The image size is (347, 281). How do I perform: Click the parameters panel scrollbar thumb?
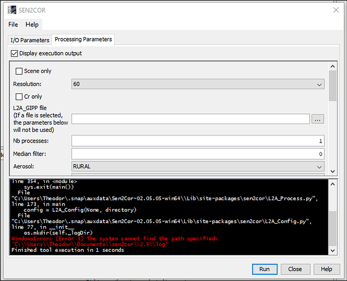click(x=332, y=86)
